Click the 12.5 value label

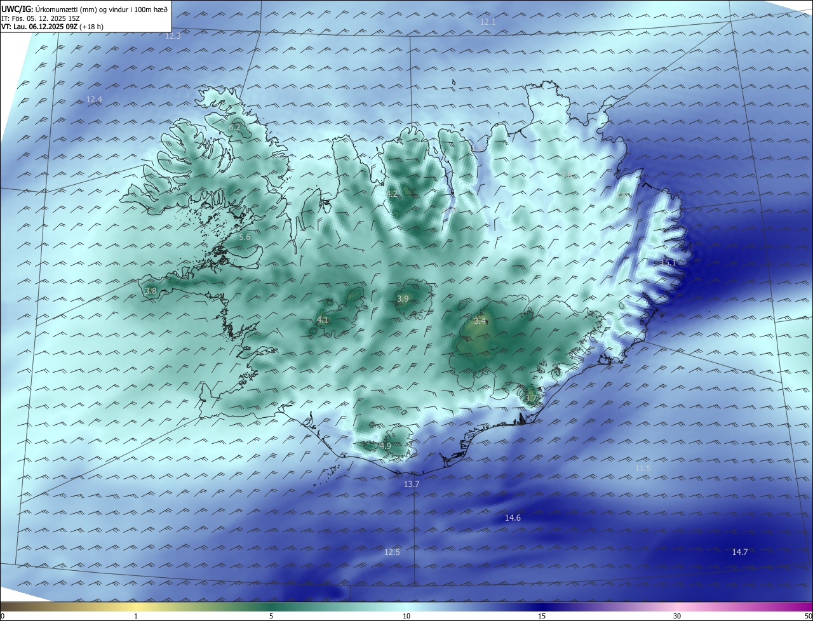coord(392,552)
